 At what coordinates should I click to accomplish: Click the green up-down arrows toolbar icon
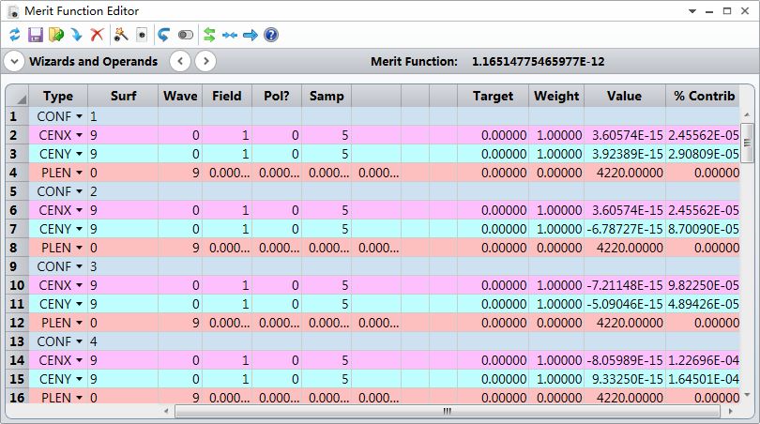[x=209, y=35]
